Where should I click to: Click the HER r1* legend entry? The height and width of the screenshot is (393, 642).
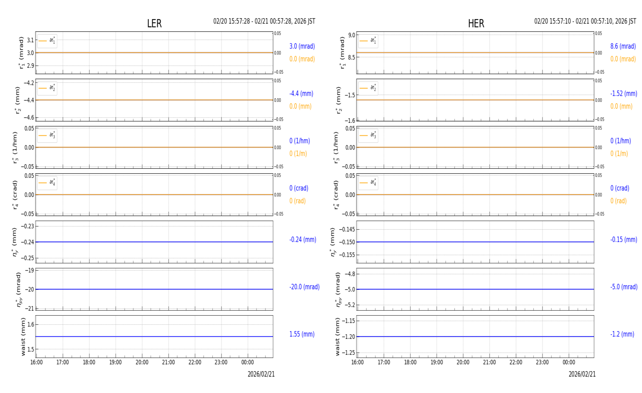click(x=368, y=41)
